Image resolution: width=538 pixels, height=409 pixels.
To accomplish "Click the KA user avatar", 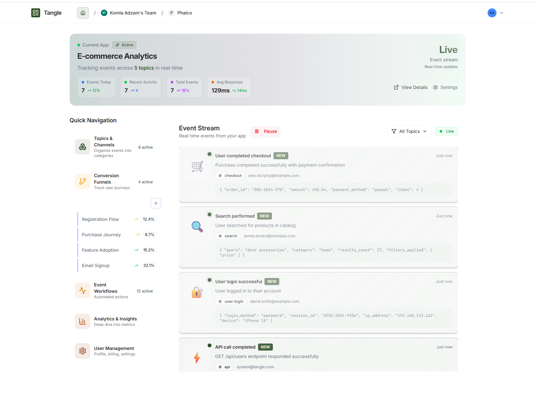I will click(x=492, y=13).
